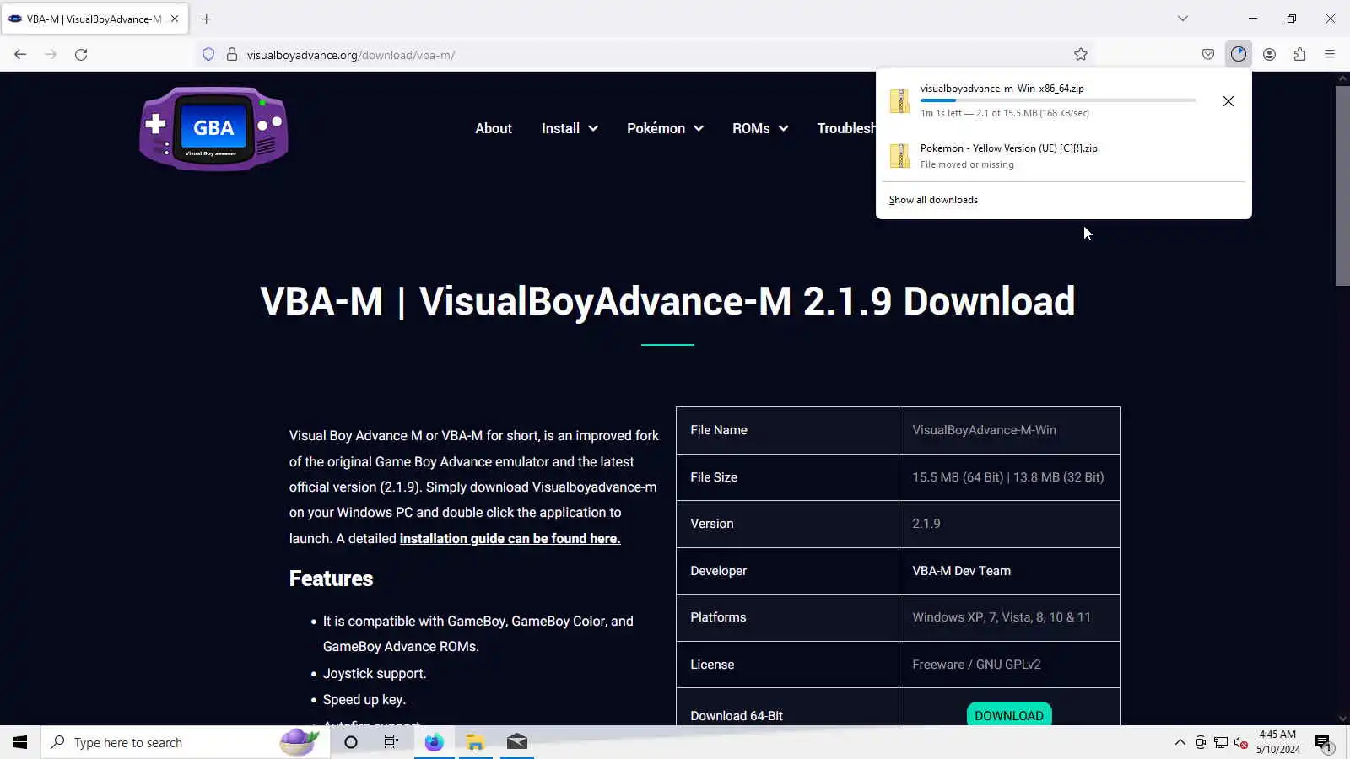Click the volume icon in system tray

pos(1240,743)
